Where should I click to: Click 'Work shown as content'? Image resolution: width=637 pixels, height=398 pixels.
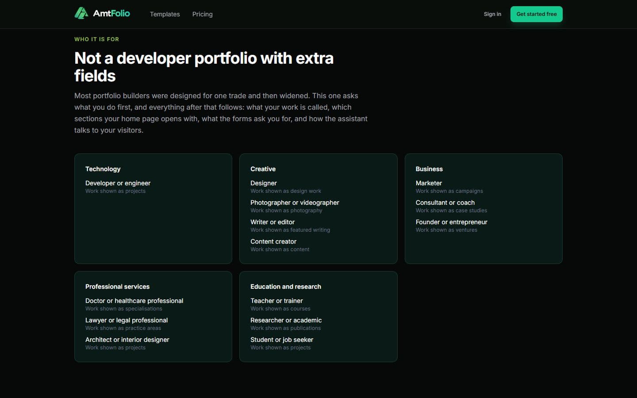pyautogui.click(x=280, y=249)
